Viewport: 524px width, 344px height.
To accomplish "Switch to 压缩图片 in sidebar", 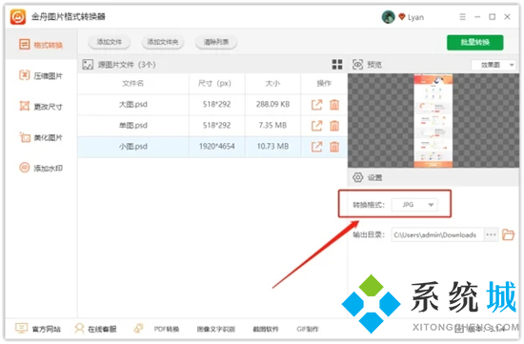I will click(41, 76).
